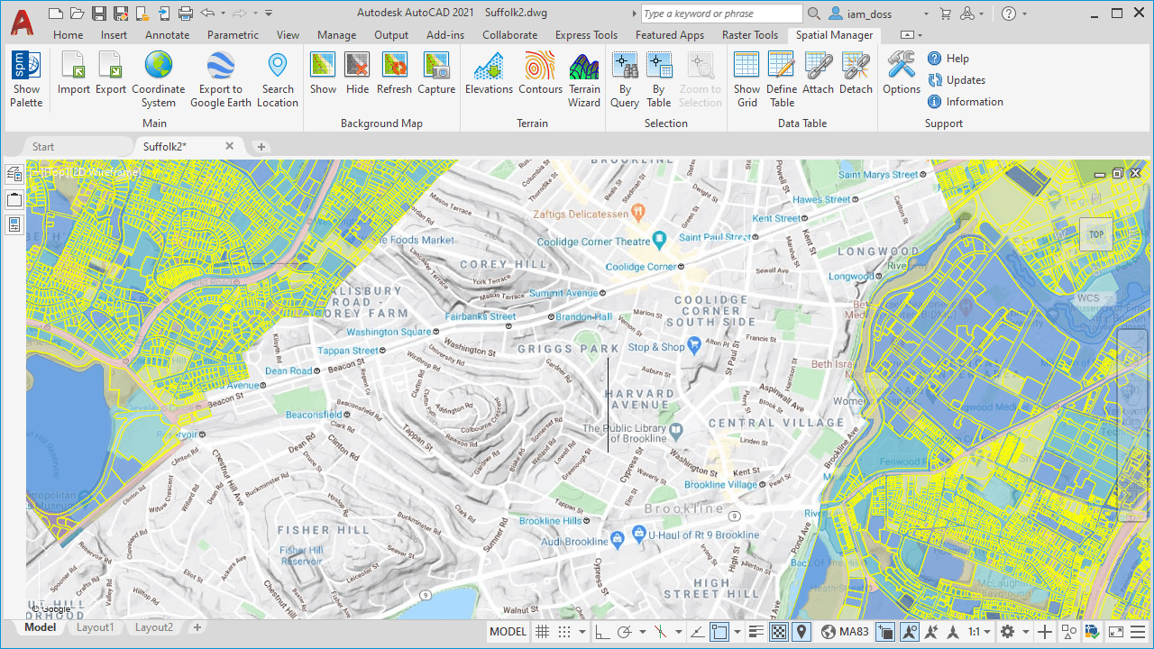Open annotation scale 1:1 dropdown
This screenshot has width=1154, height=649.
(978, 632)
